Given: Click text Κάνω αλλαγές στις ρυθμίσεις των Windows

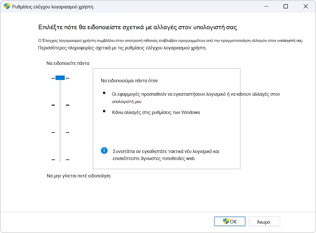Looking at the screenshot, I should (x=156, y=113).
